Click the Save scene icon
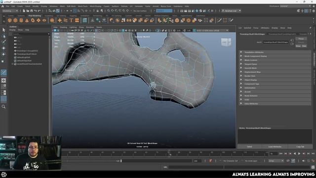This screenshot has height=178, width=316. pos(32,11)
